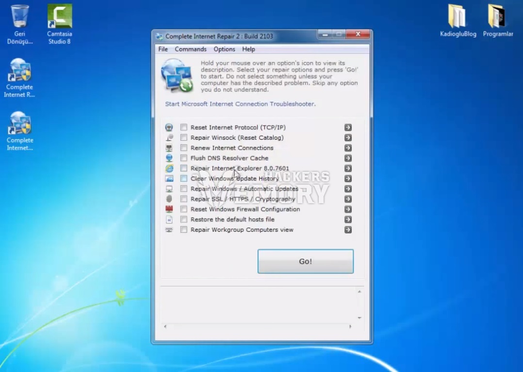
Task: Tick Clear Windows Update History checkbox
Action: [x=184, y=178]
